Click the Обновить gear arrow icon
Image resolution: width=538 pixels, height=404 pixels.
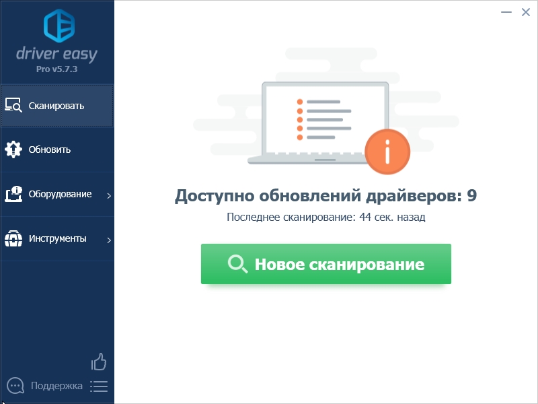13,149
